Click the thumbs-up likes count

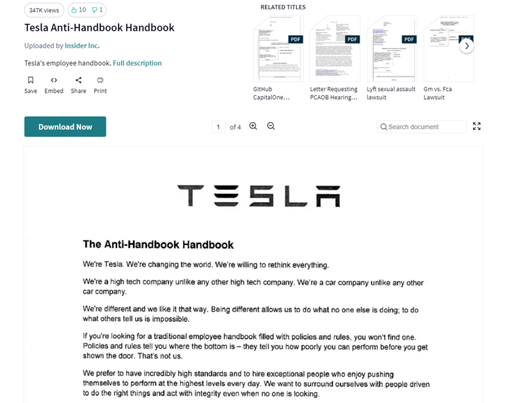point(79,10)
